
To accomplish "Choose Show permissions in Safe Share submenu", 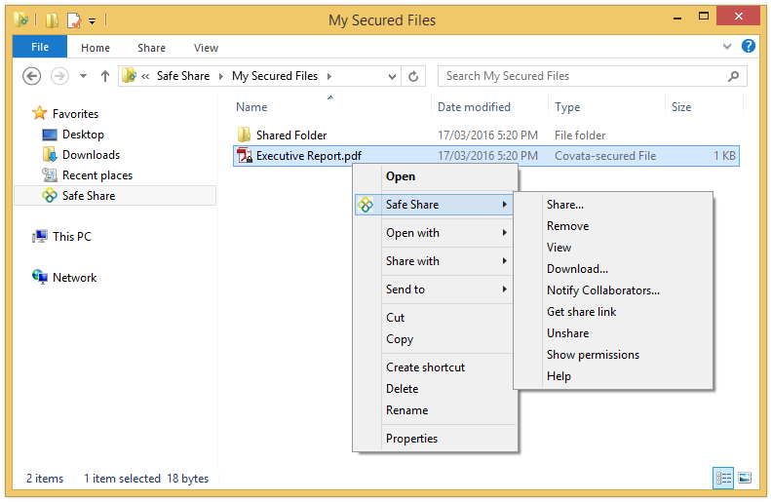I will [593, 355].
